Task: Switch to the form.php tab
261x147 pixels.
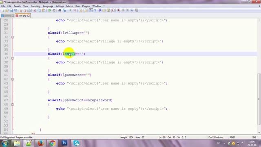Action: 22,16
